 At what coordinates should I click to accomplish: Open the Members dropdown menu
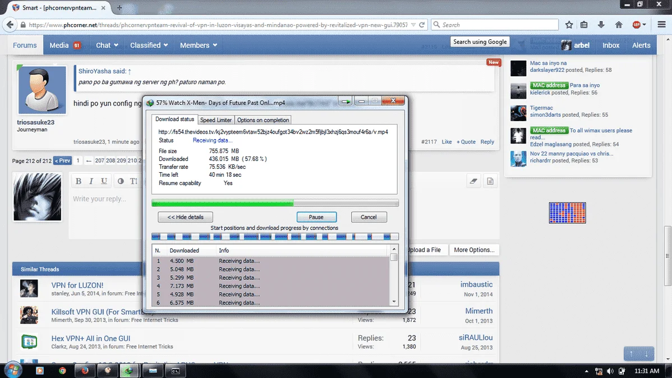pyautogui.click(x=199, y=45)
